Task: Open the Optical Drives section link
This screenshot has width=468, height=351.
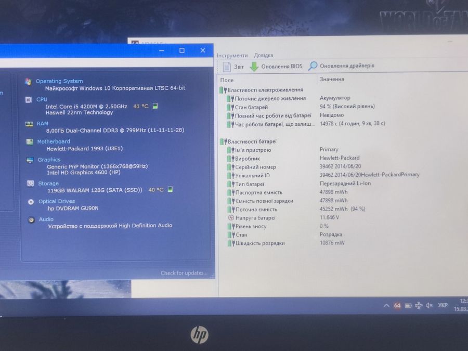Action: click(56, 201)
